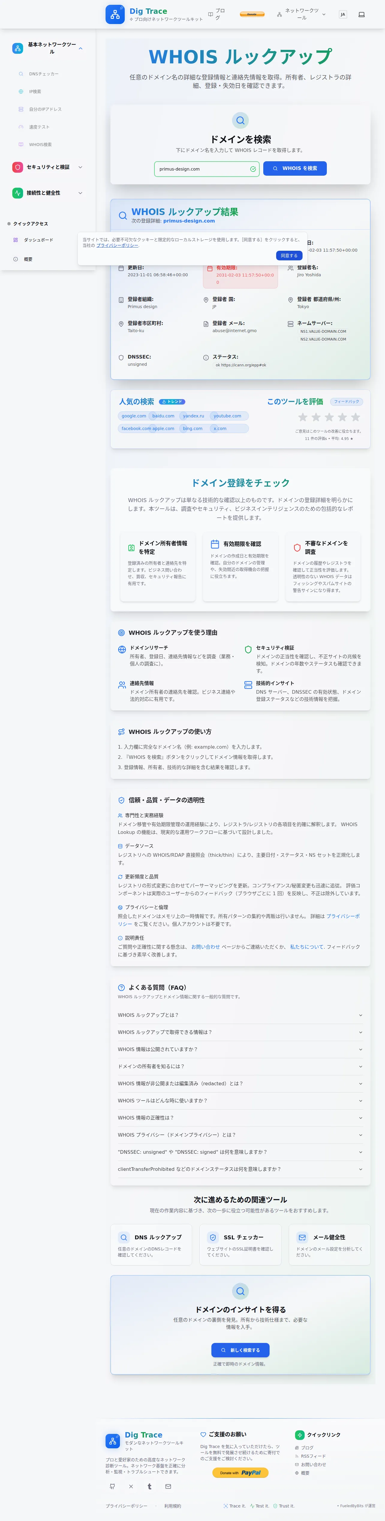Open the 利用規約 footer link

pos(173,1506)
